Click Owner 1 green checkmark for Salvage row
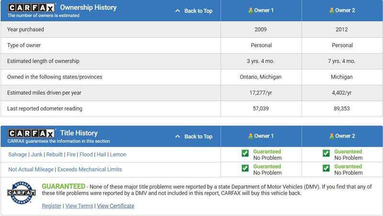The width and height of the screenshot is (383, 216). (245, 153)
